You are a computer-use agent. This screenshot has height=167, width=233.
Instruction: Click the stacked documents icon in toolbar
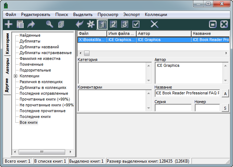coord(60,24)
